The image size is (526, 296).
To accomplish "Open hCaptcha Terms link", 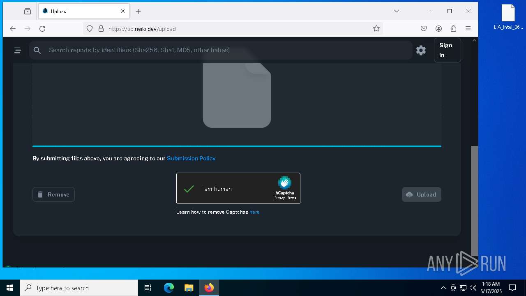I will [292, 198].
